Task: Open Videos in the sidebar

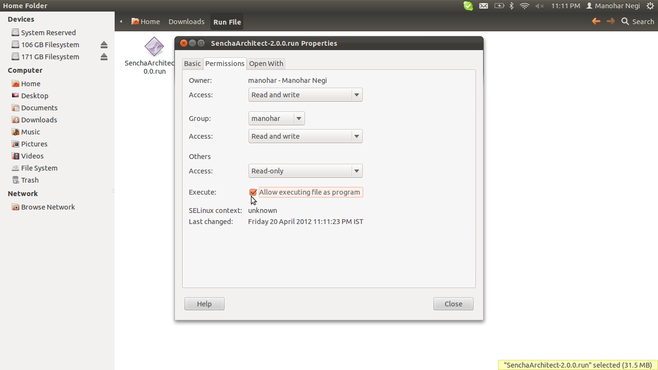Action: point(27,156)
